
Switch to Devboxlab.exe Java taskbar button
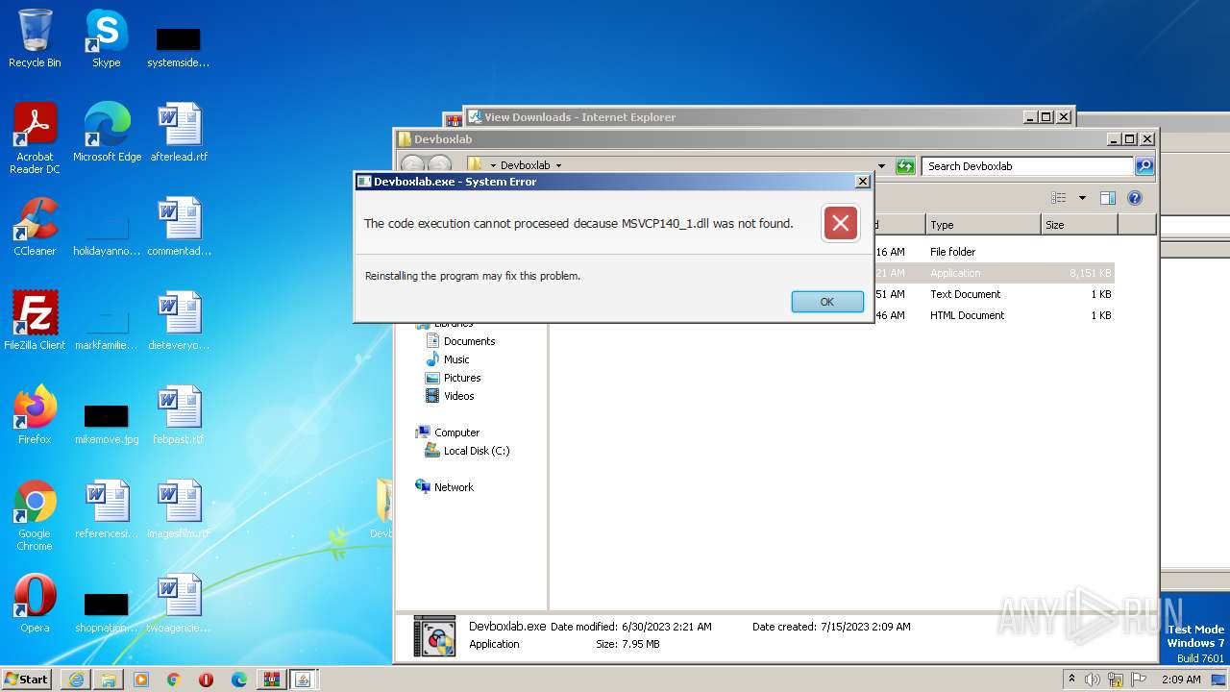tap(304, 680)
